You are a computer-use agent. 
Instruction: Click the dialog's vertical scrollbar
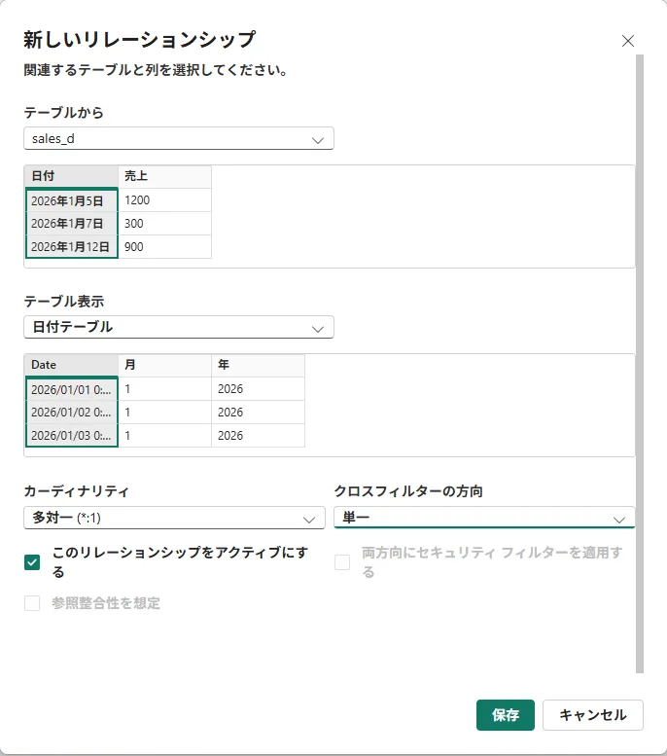pyautogui.click(x=640, y=364)
